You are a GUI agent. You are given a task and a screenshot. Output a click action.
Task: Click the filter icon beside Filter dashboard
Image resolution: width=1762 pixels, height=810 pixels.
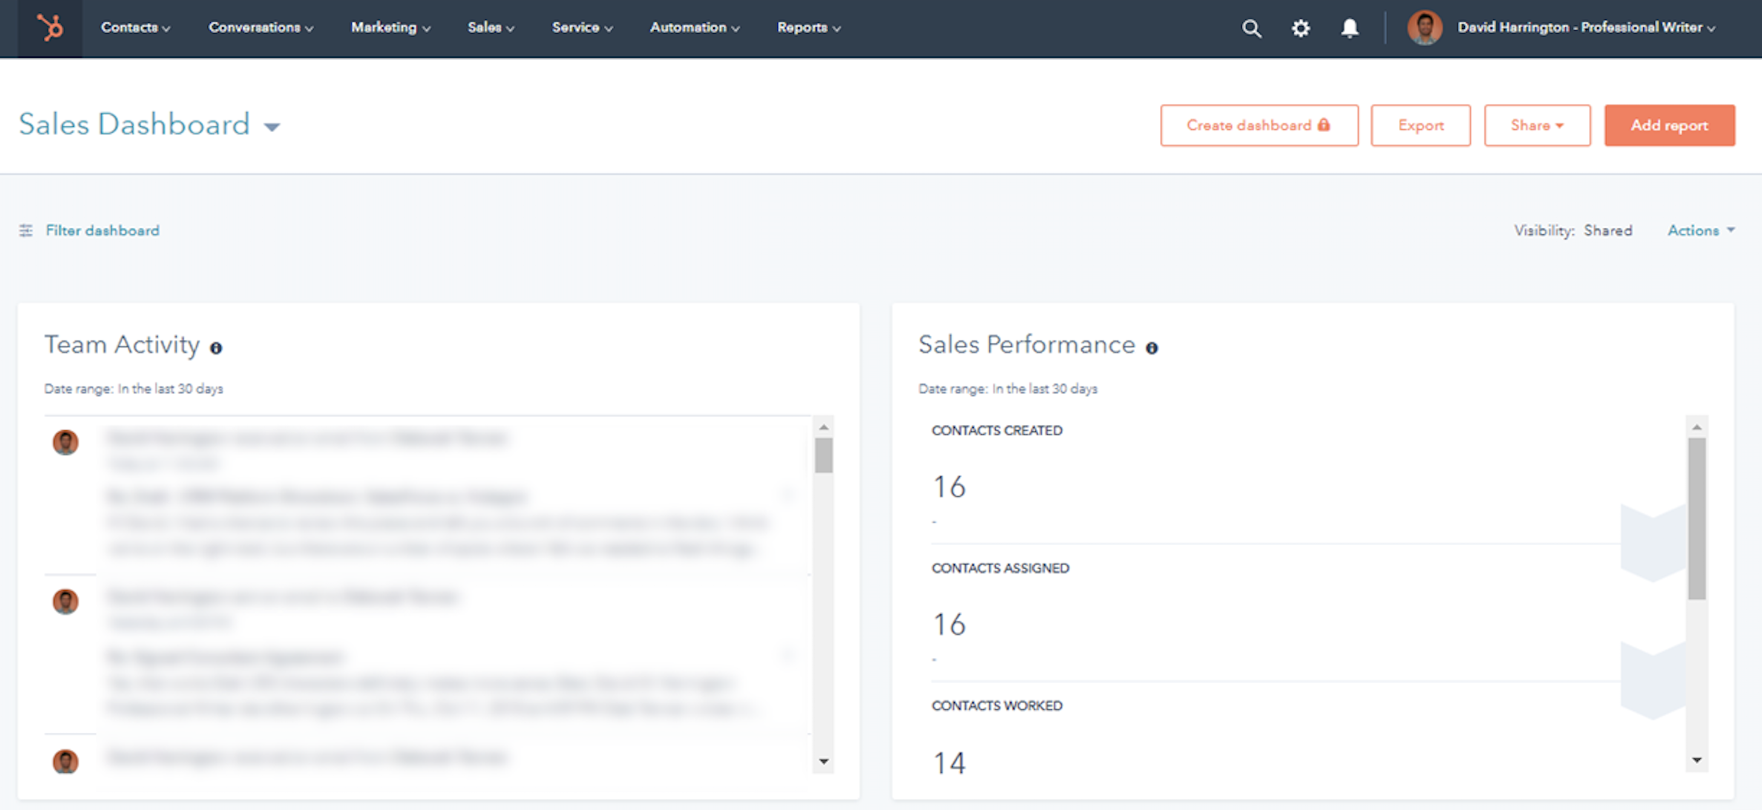tap(26, 231)
